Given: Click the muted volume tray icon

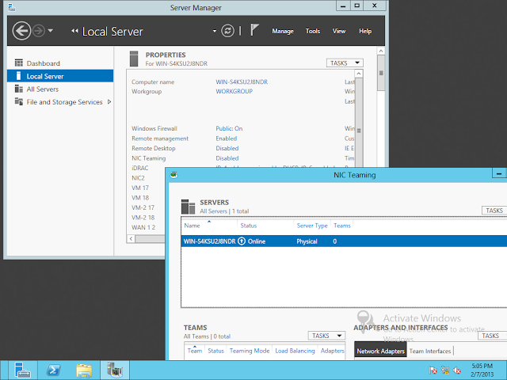Looking at the screenshot, I should [457, 370].
